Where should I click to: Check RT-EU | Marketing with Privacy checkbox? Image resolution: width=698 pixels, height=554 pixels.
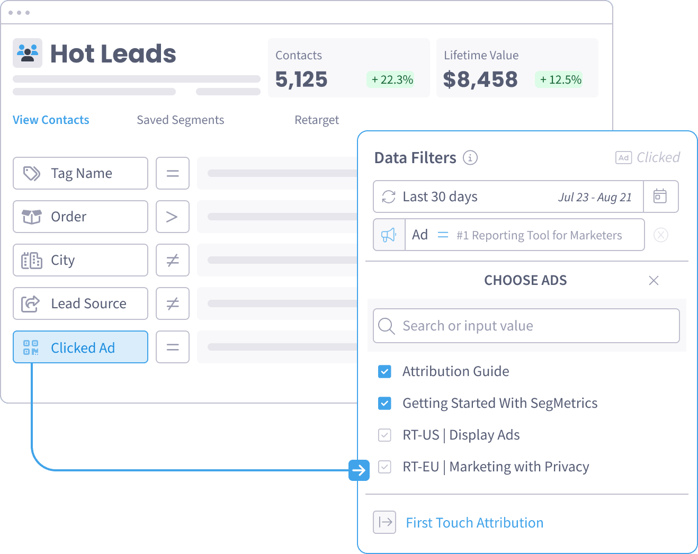(385, 467)
